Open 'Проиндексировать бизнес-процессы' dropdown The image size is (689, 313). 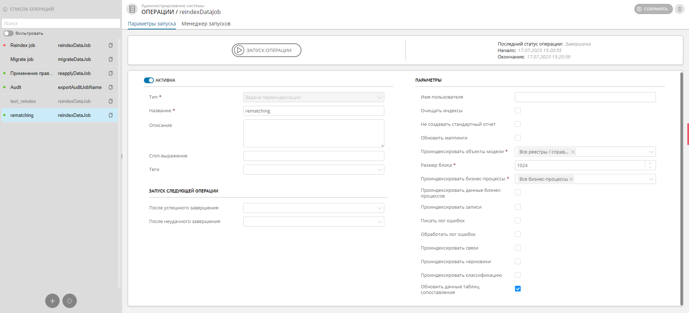click(x=585, y=179)
